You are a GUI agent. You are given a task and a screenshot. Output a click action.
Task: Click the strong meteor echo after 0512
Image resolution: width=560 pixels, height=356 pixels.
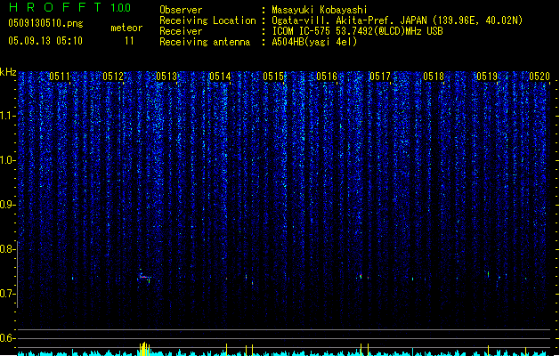[144, 277]
